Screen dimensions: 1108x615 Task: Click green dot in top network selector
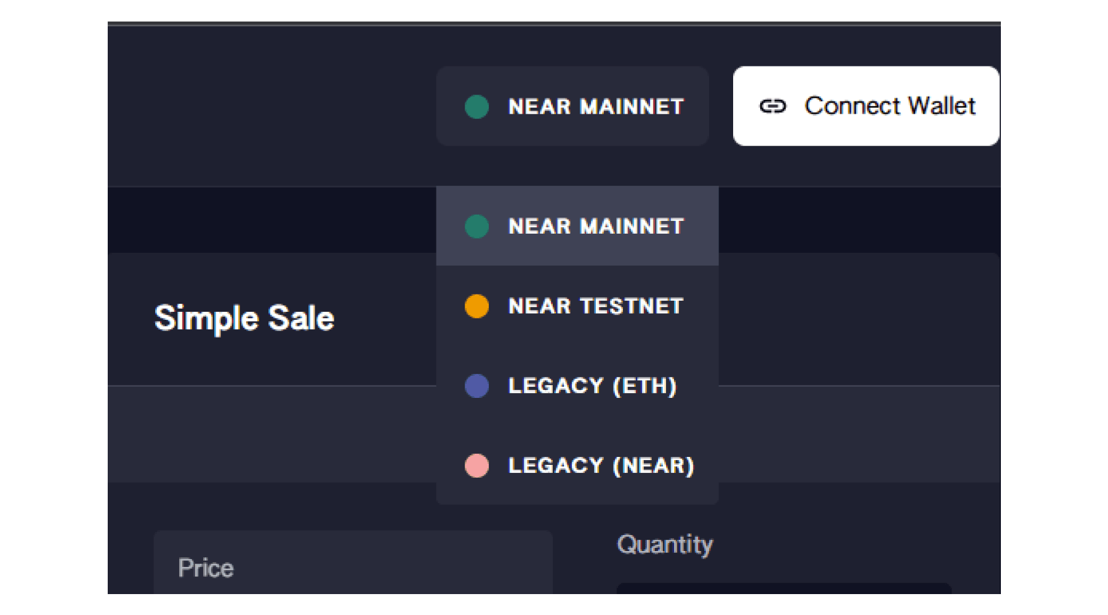pyautogui.click(x=476, y=106)
